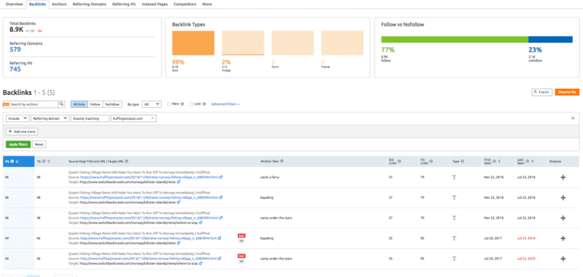The height and width of the screenshot is (277, 583).
Task: Open the Include dropdown in filters
Action: point(18,118)
